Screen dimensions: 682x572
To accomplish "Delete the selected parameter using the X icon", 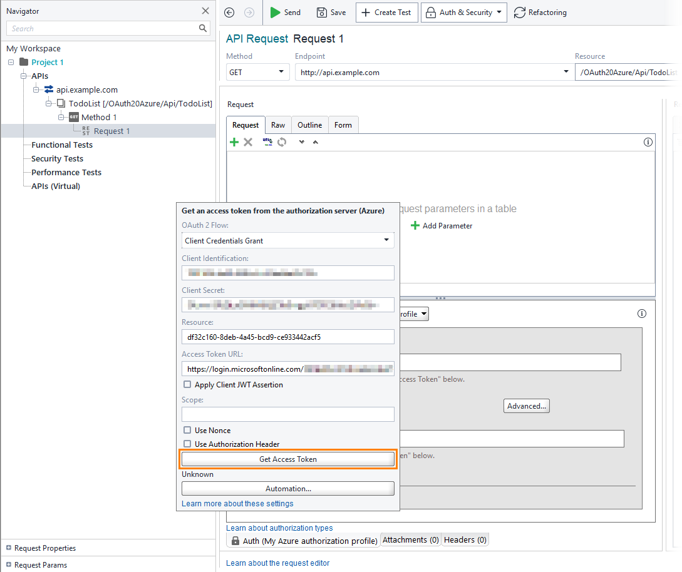I will pos(248,142).
